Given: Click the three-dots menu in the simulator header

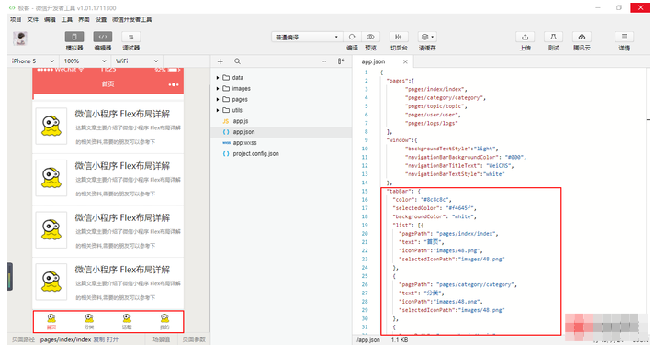Looking at the screenshot, I should pos(174,84).
